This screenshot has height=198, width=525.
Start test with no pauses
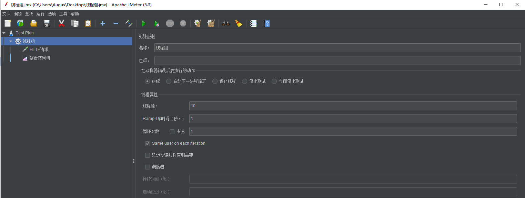pyautogui.click(x=157, y=23)
